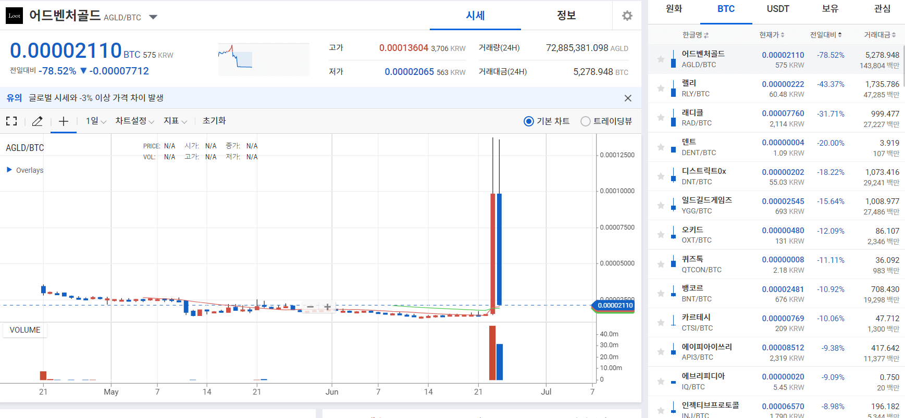905x418 pixels.
Task: Favorite star for 랠리 RLY/BTC
Action: coord(661,88)
